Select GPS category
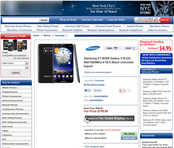The width and height of the screenshot is (174, 148). point(16,139)
